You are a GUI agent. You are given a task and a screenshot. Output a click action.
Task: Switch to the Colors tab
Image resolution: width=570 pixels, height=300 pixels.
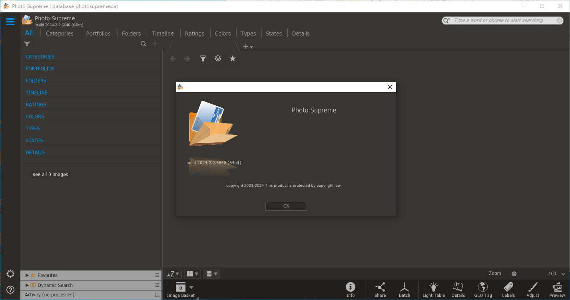(223, 34)
